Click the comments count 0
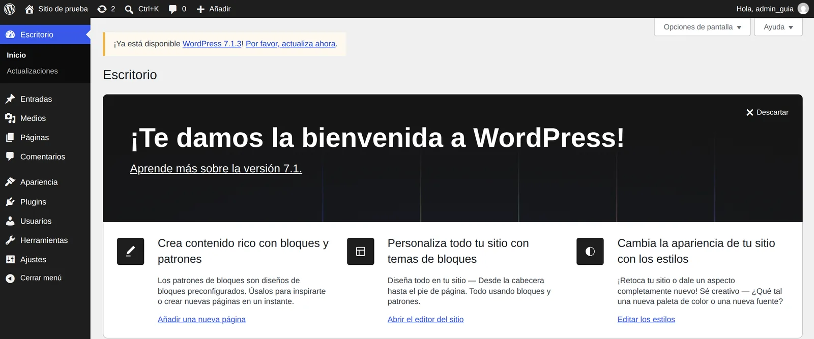The height and width of the screenshot is (339, 814). click(x=184, y=9)
